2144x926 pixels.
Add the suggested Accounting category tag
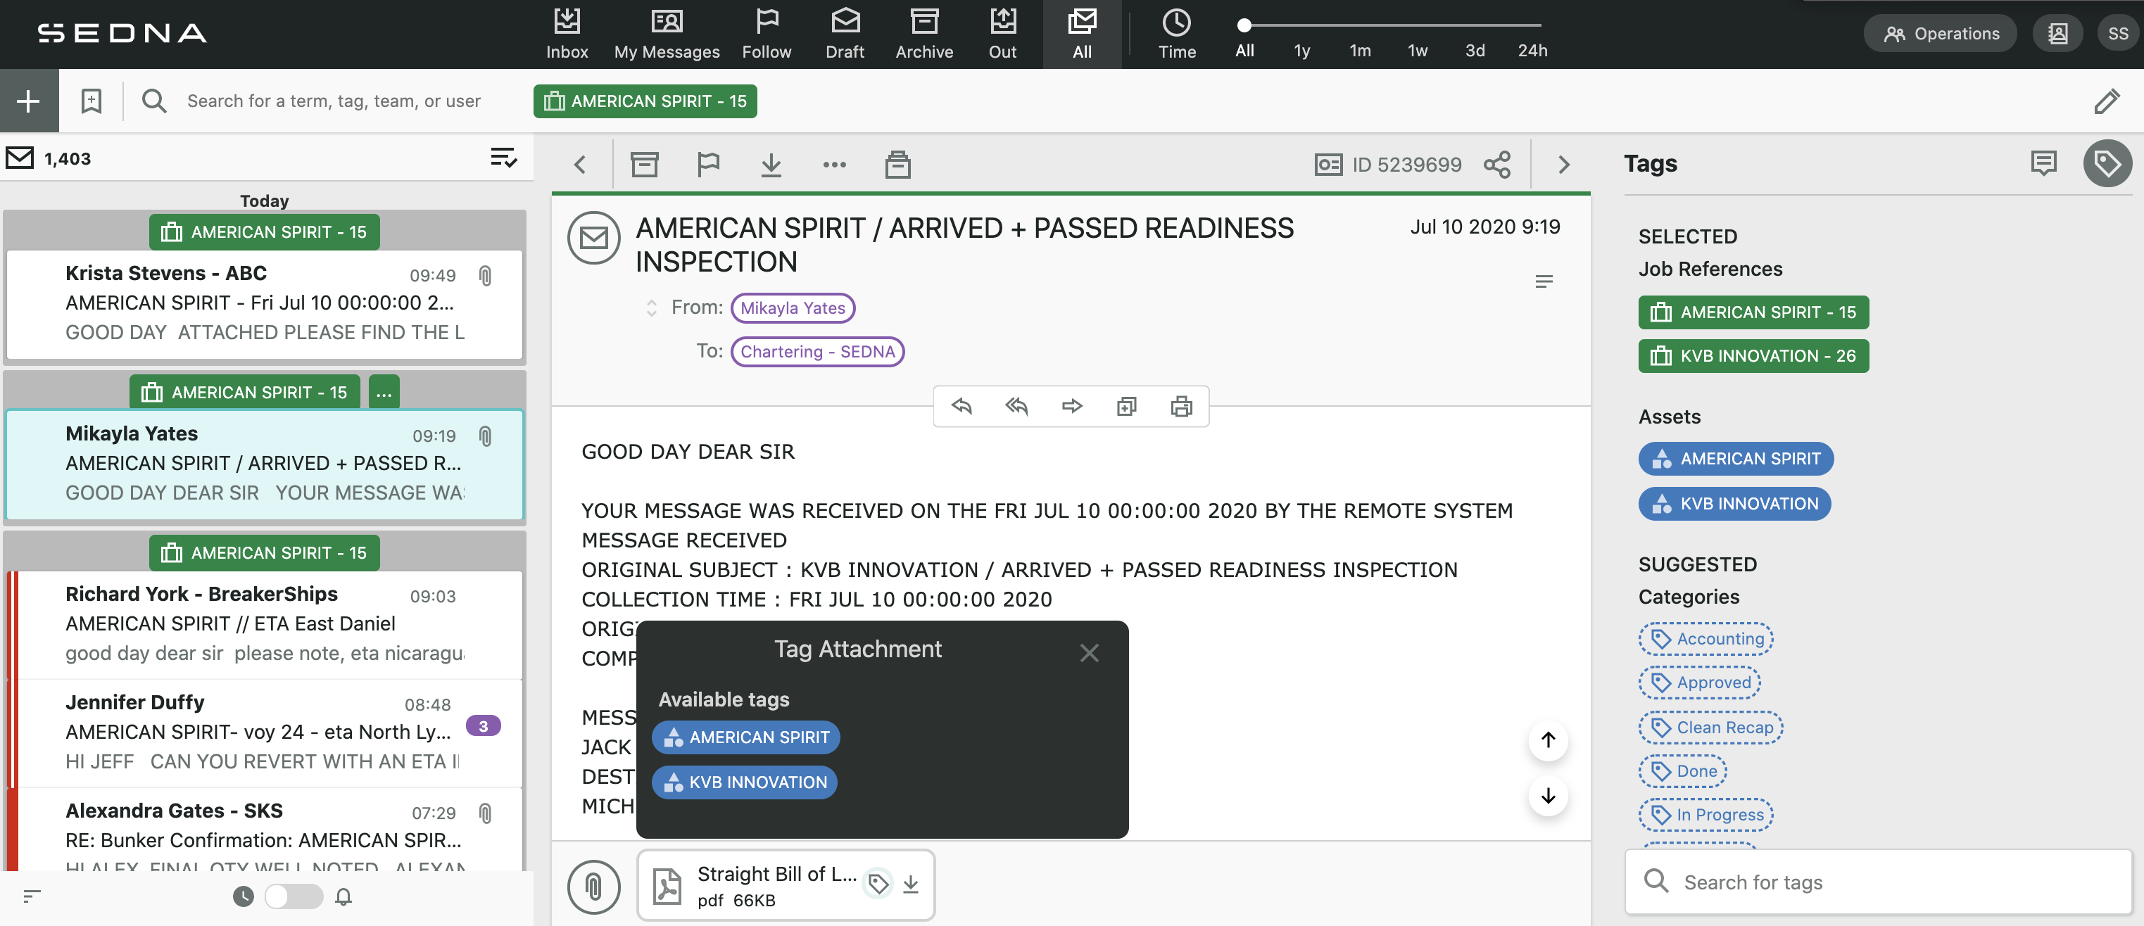[x=1705, y=638]
